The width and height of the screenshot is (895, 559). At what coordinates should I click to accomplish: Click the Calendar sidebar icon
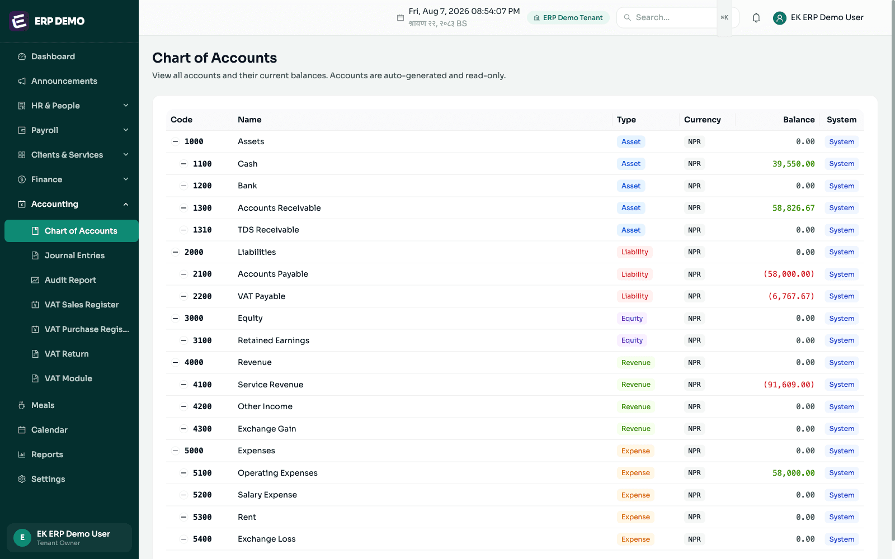(x=22, y=430)
